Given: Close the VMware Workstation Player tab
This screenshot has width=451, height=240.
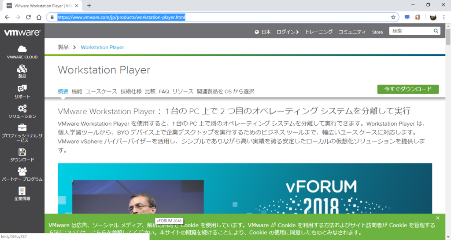Looking at the screenshot, I should click(77, 5).
